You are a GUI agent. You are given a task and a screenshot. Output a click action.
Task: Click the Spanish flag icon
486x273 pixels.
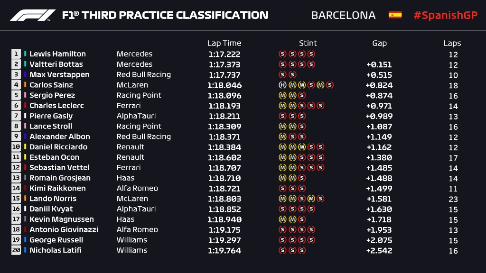pos(395,15)
